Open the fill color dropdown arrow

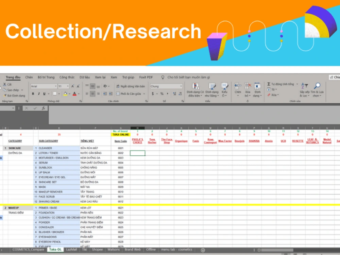tap(69, 94)
